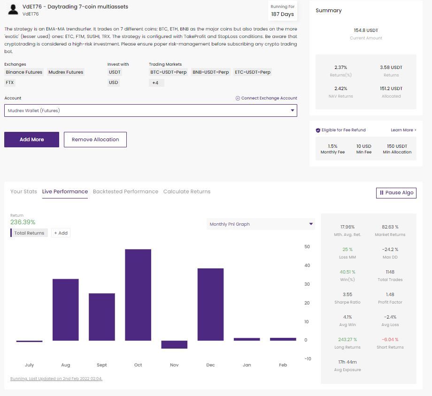This screenshot has height=396, width=432.
Task: Click the 150 USDT Min Allocation text
Action: (x=397, y=149)
